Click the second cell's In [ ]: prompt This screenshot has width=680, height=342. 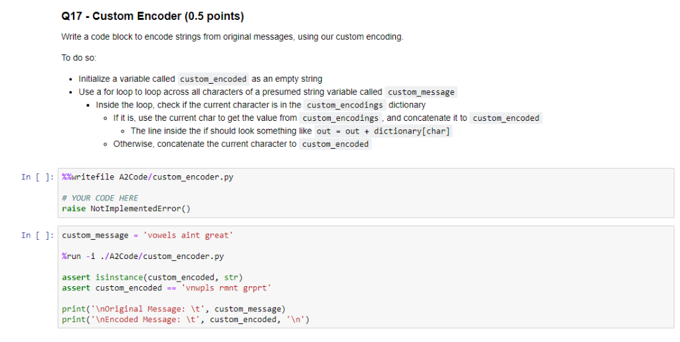(x=38, y=235)
